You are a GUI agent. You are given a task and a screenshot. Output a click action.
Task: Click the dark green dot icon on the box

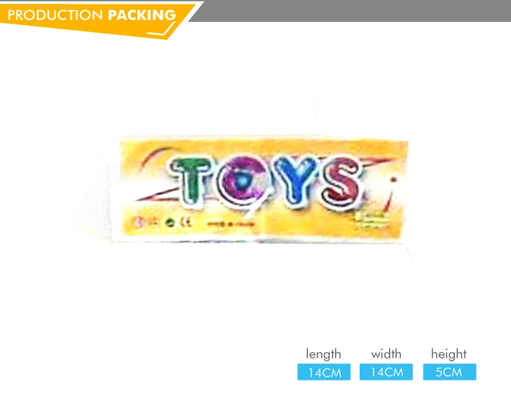(x=169, y=223)
